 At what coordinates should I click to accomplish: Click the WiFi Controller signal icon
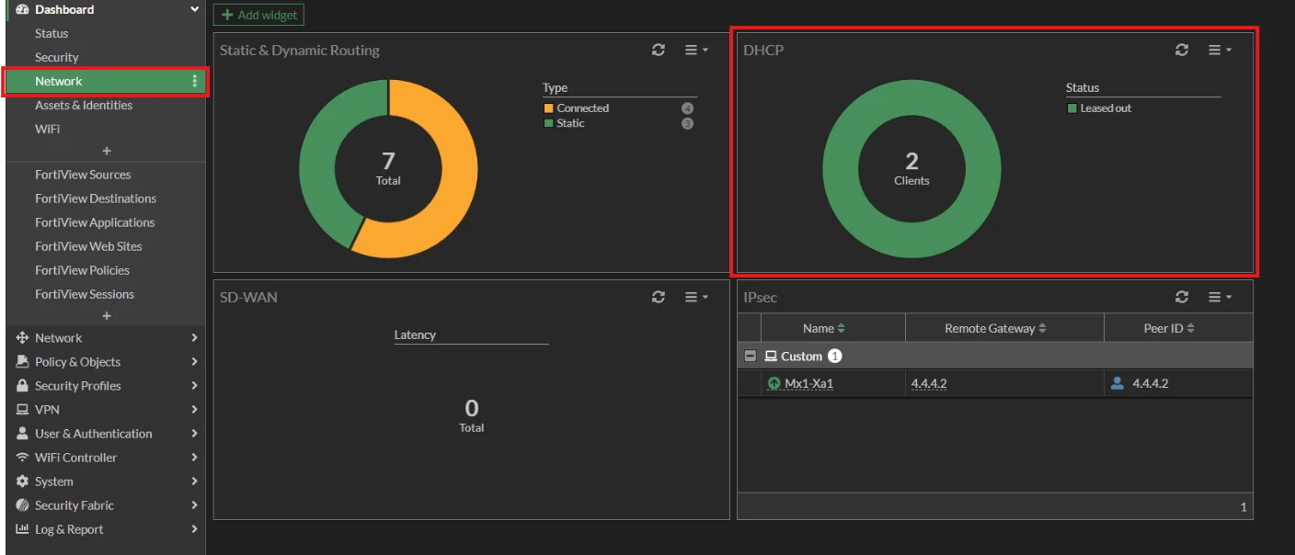tap(23, 458)
